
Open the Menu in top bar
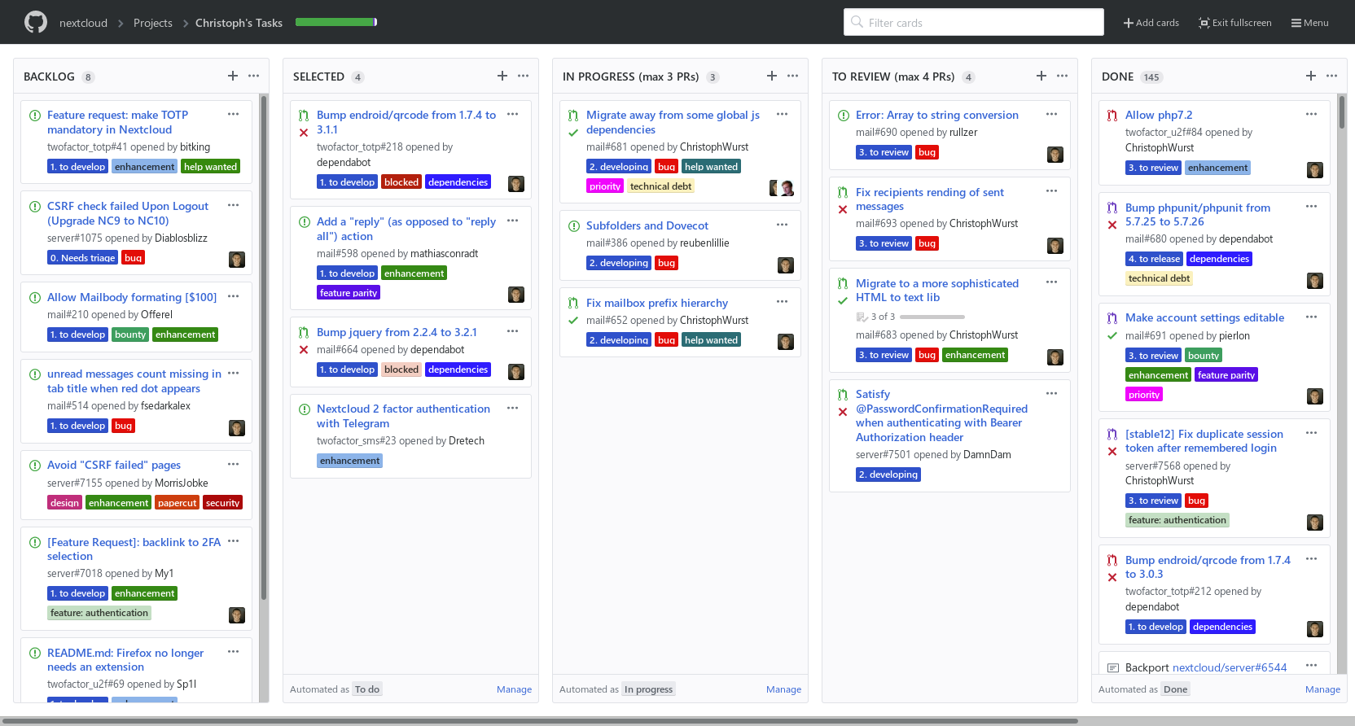(1309, 23)
